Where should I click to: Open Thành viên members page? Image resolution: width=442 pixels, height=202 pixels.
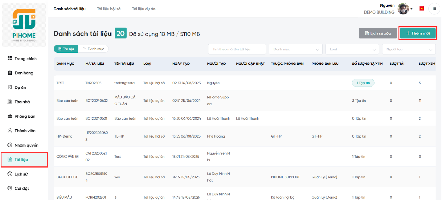tap(25, 131)
